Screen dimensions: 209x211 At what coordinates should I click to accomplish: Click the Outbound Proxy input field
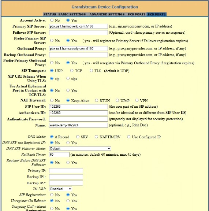78,48
